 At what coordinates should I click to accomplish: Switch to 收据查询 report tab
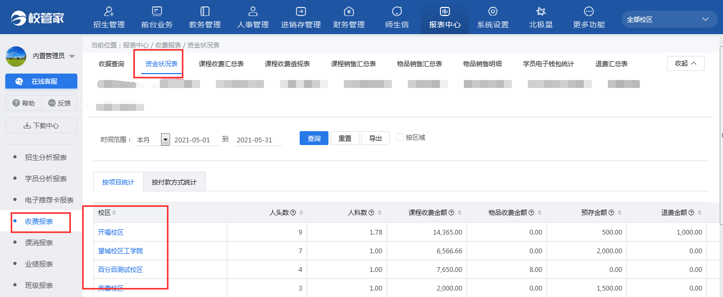(x=111, y=64)
